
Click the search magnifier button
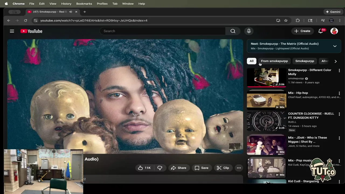233,31
